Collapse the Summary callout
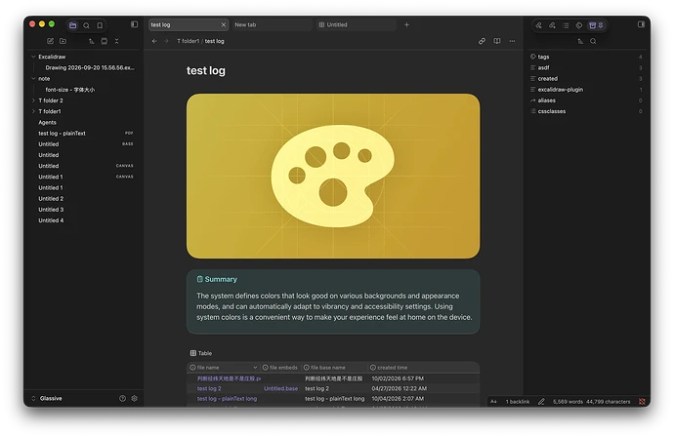The image size is (674, 437). tap(217, 279)
